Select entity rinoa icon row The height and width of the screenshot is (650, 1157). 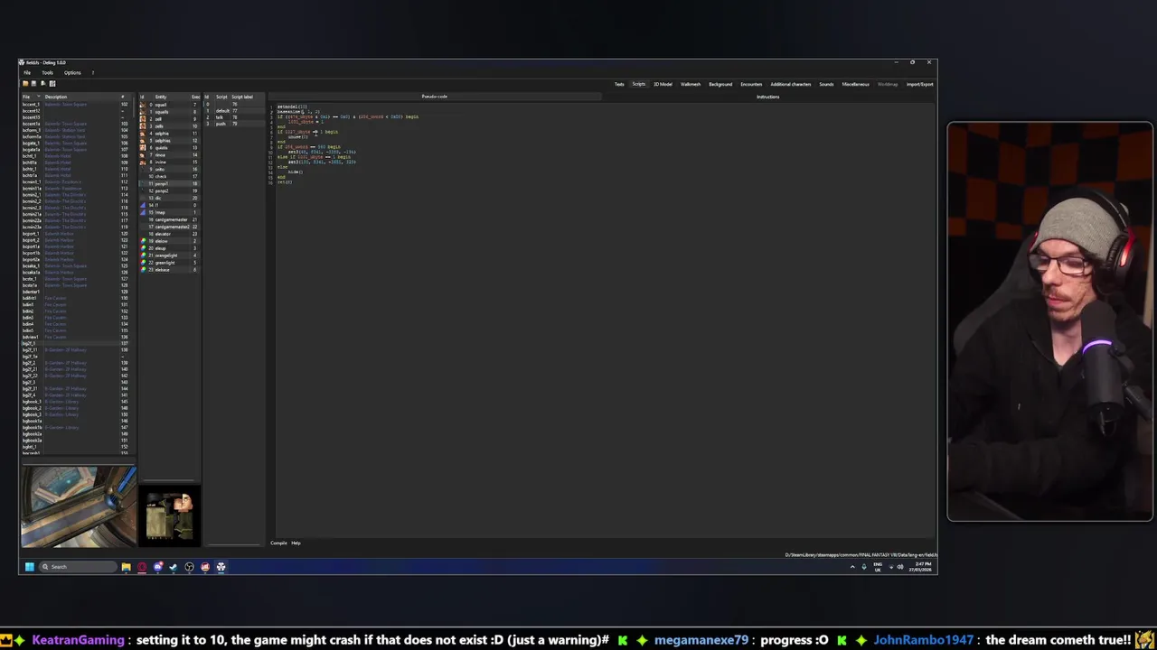169,155
